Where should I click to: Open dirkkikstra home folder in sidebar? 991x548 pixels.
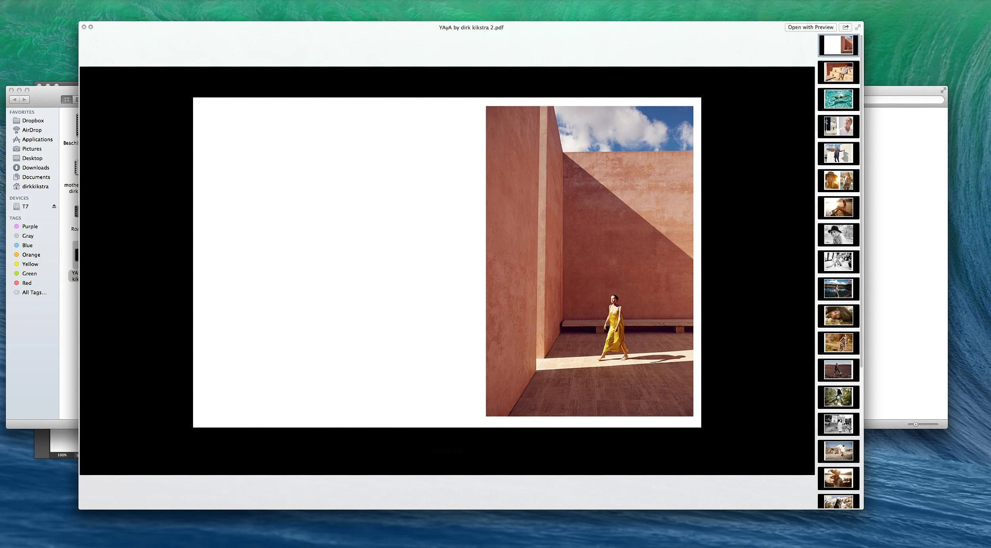[35, 187]
